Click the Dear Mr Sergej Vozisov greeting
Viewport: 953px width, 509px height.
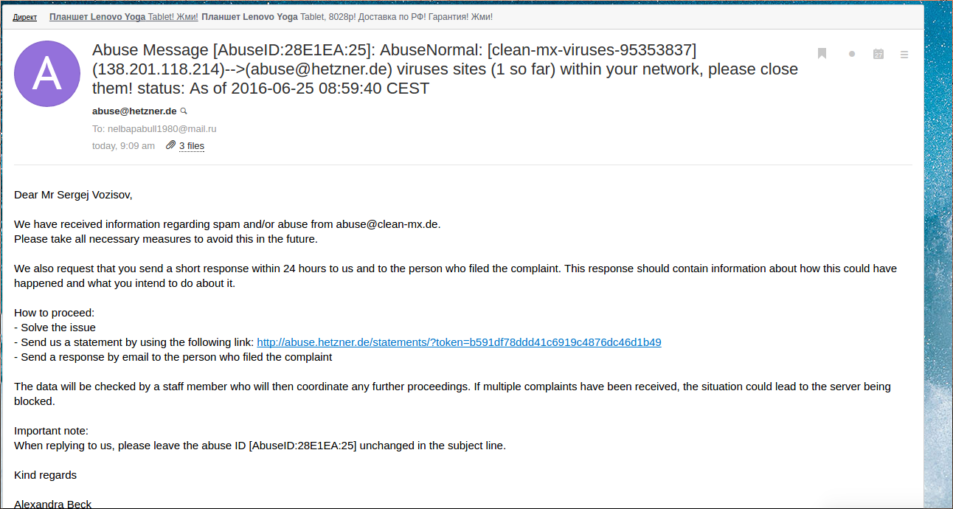73,195
